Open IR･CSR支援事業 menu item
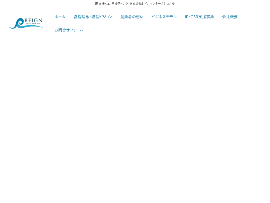 (x=199, y=17)
